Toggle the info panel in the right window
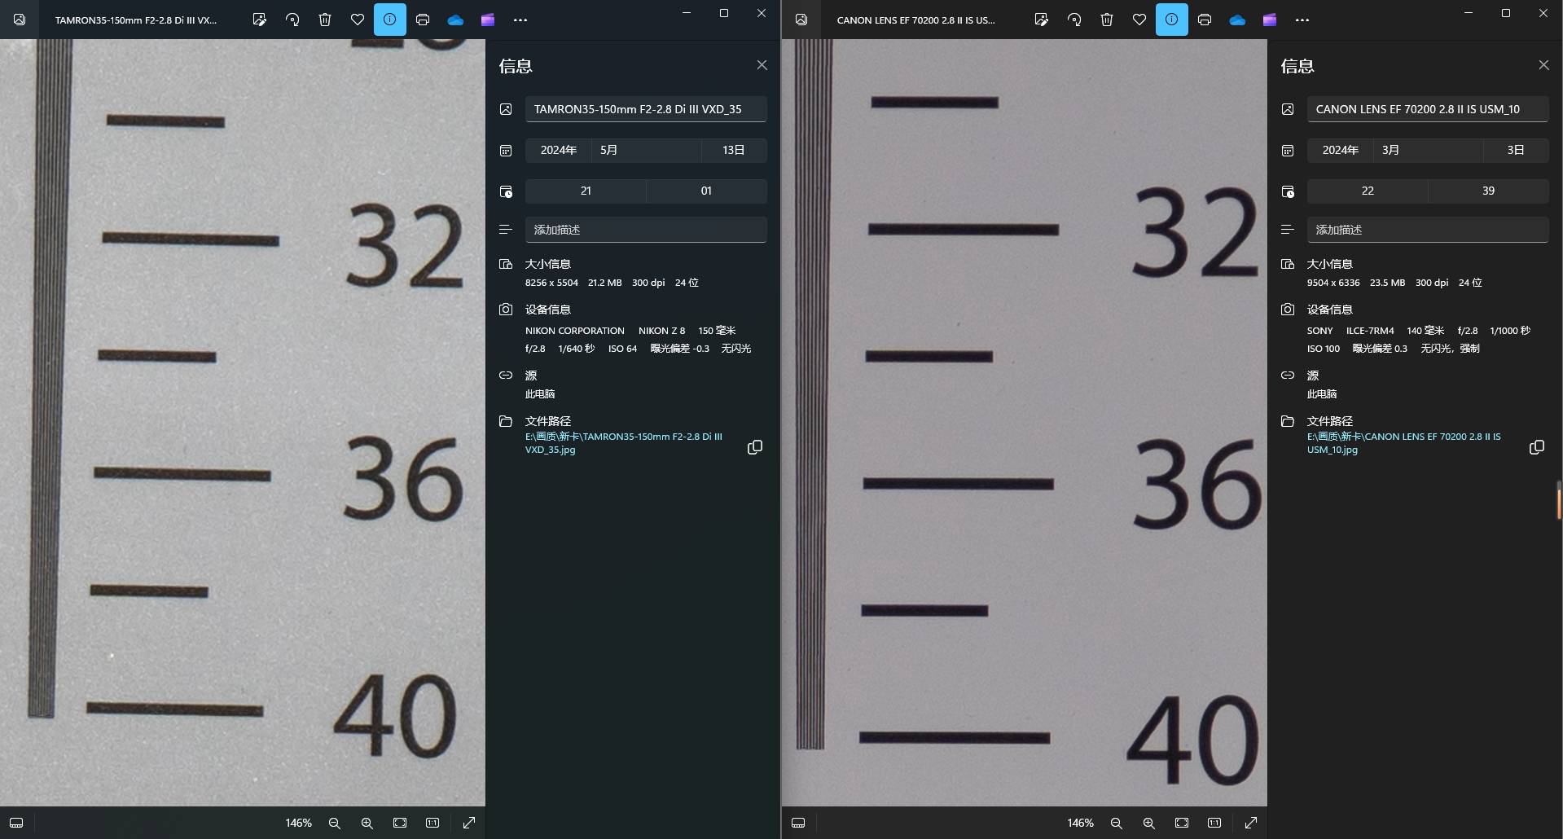 (1172, 20)
